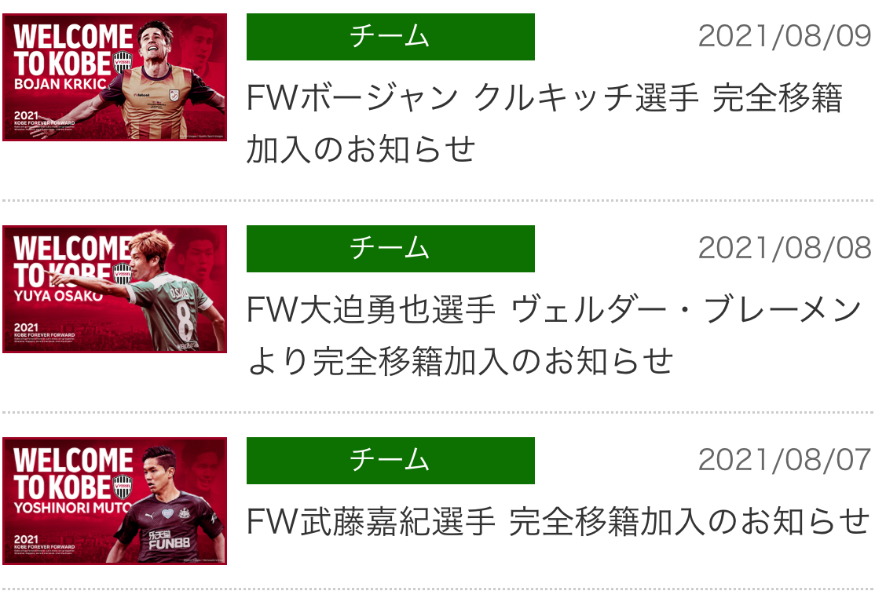Screen dimensions: 875x591
Task: Click the チーム tag on the 2021/08/07 article
Action: (390, 461)
